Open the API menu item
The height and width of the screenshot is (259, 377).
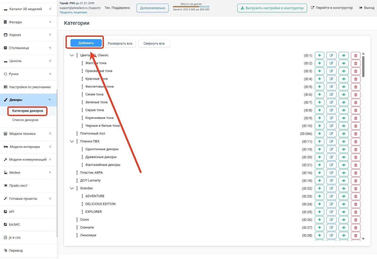[28, 212]
